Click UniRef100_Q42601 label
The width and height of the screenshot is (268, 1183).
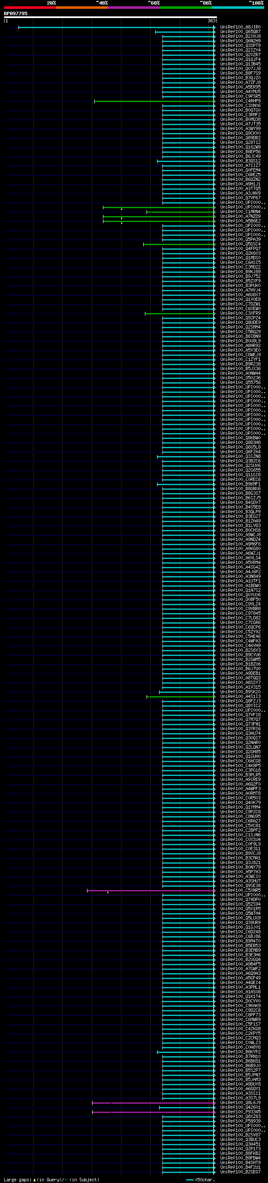pos(240,1107)
